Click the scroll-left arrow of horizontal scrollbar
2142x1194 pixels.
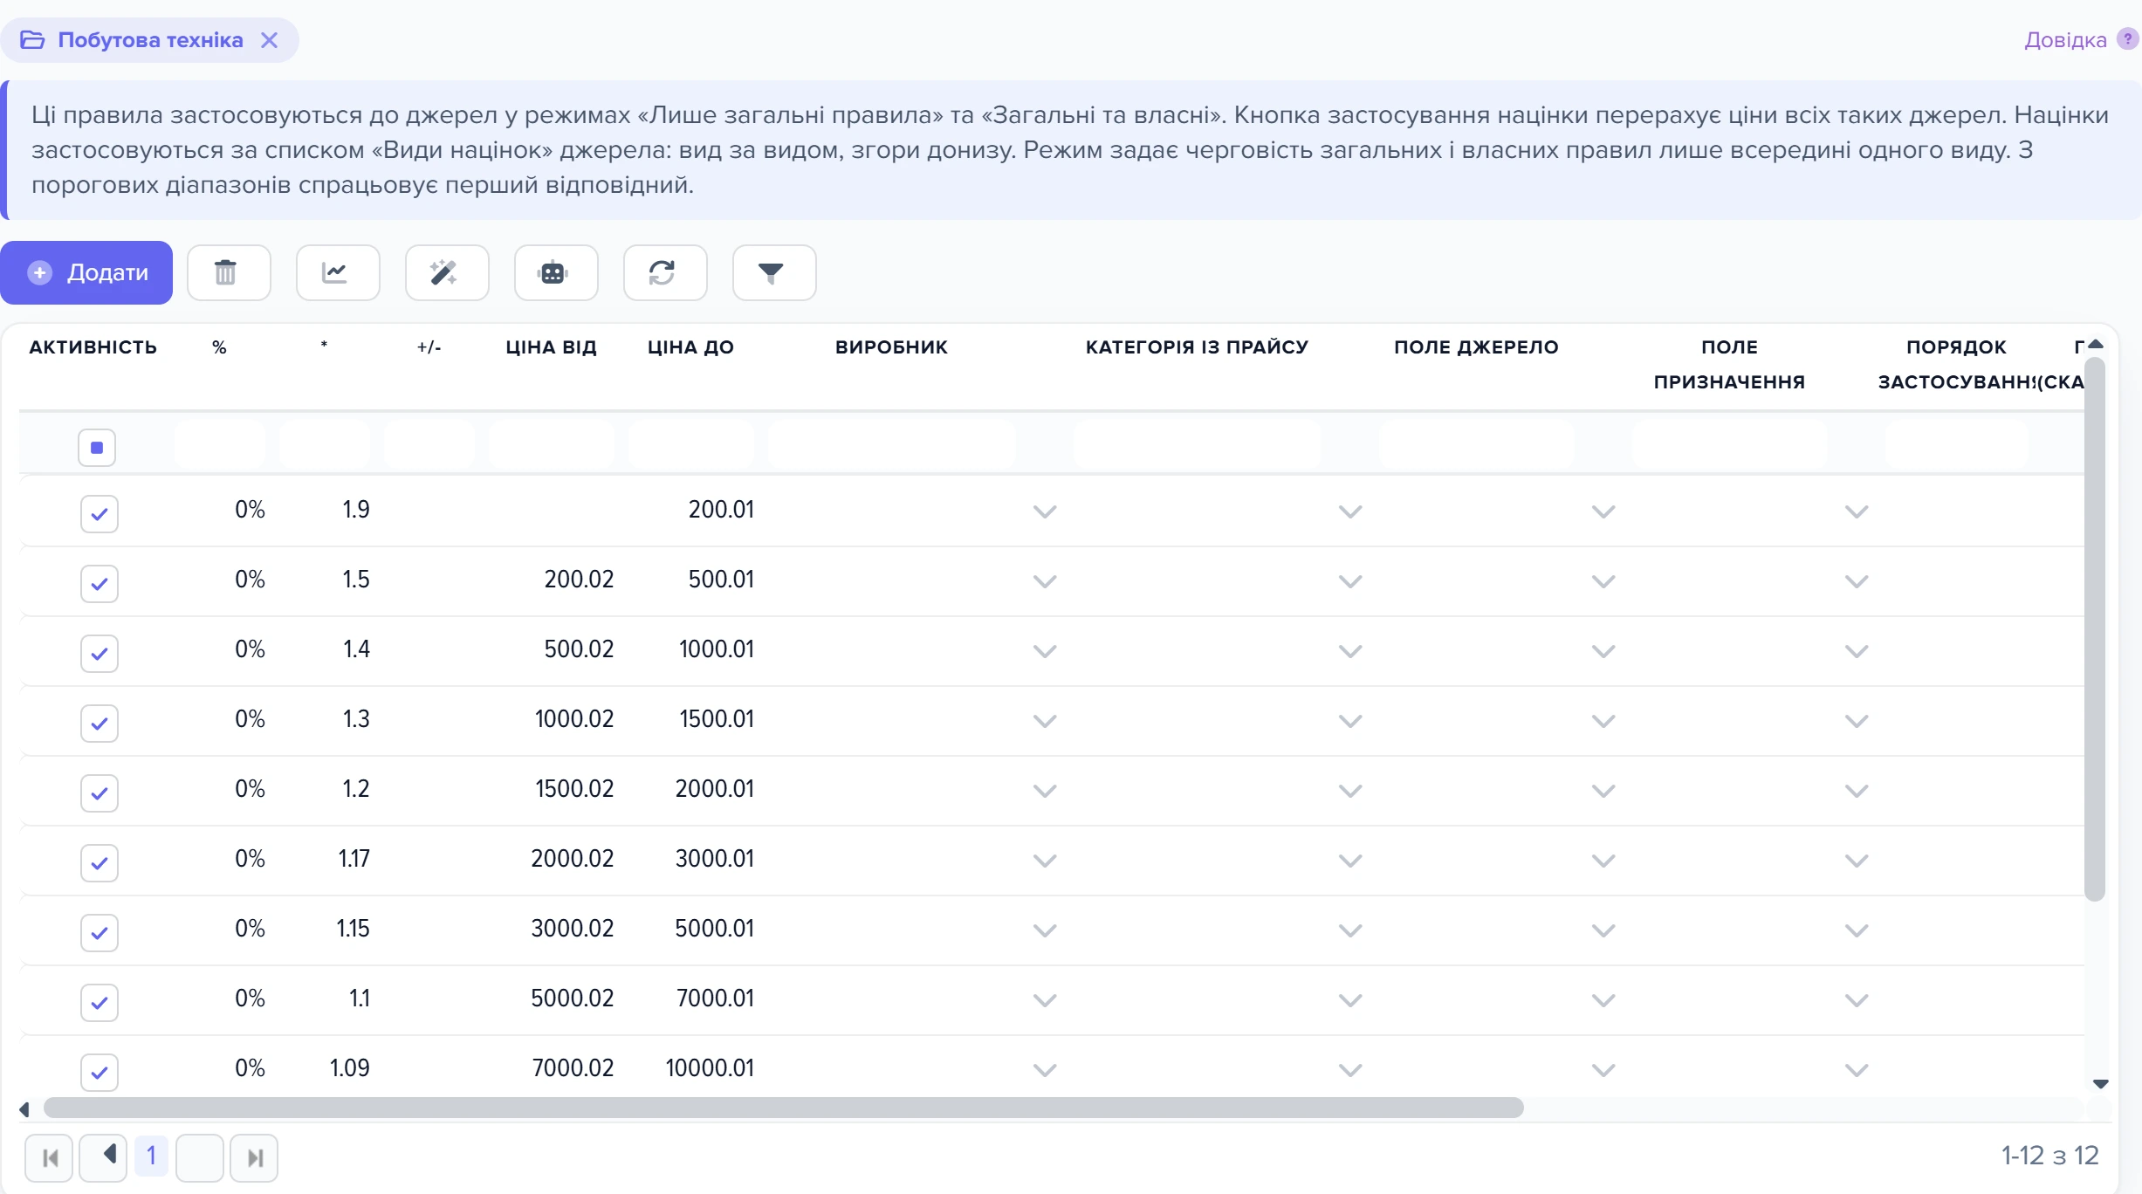coord(24,1109)
